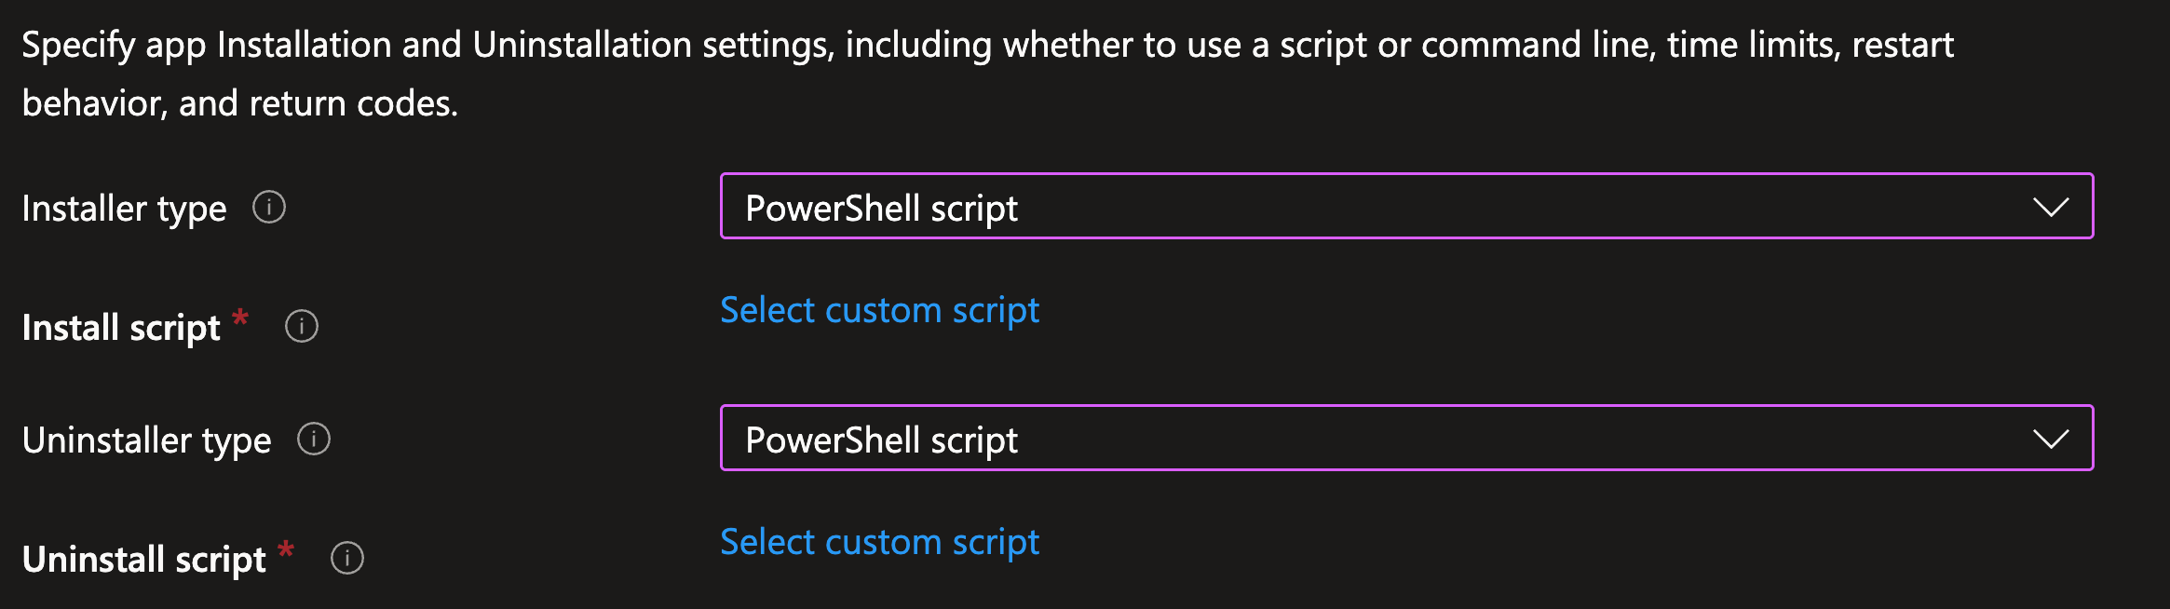Viewport: 2170px width, 609px height.
Task: Click the Uninstaller type dropdown chevron arrow
Action: (2050, 439)
